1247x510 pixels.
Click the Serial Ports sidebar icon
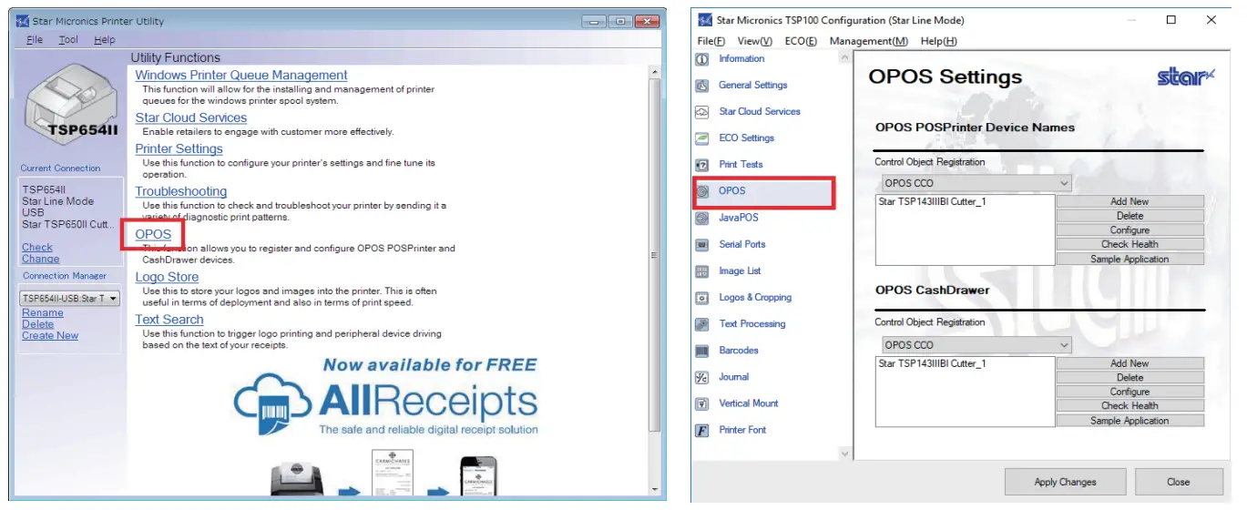click(x=701, y=245)
